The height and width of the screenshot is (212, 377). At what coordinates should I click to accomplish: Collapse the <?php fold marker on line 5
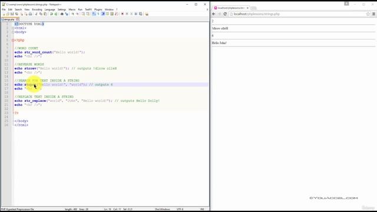[x=13, y=40]
